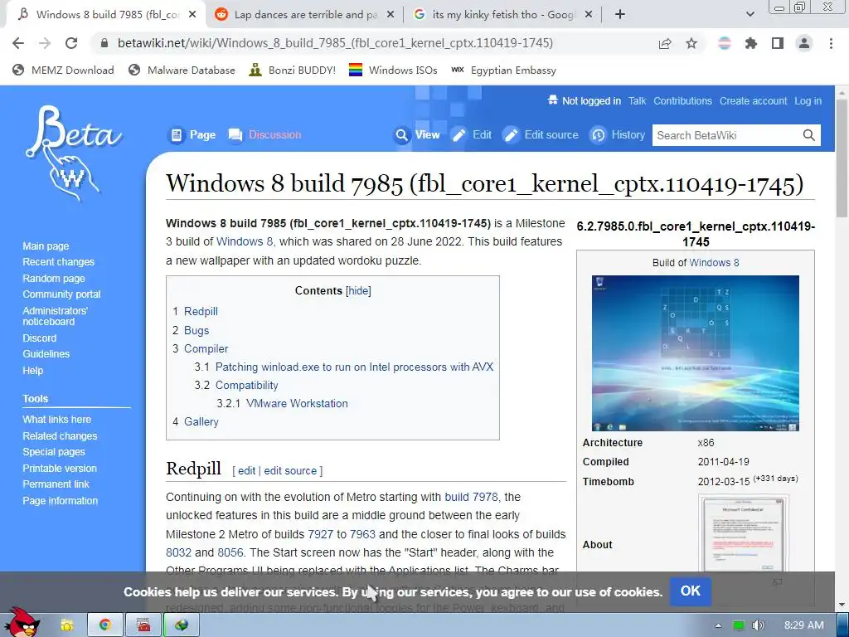Open the Malware Database bookmark
This screenshot has height=637, width=849.
(182, 70)
